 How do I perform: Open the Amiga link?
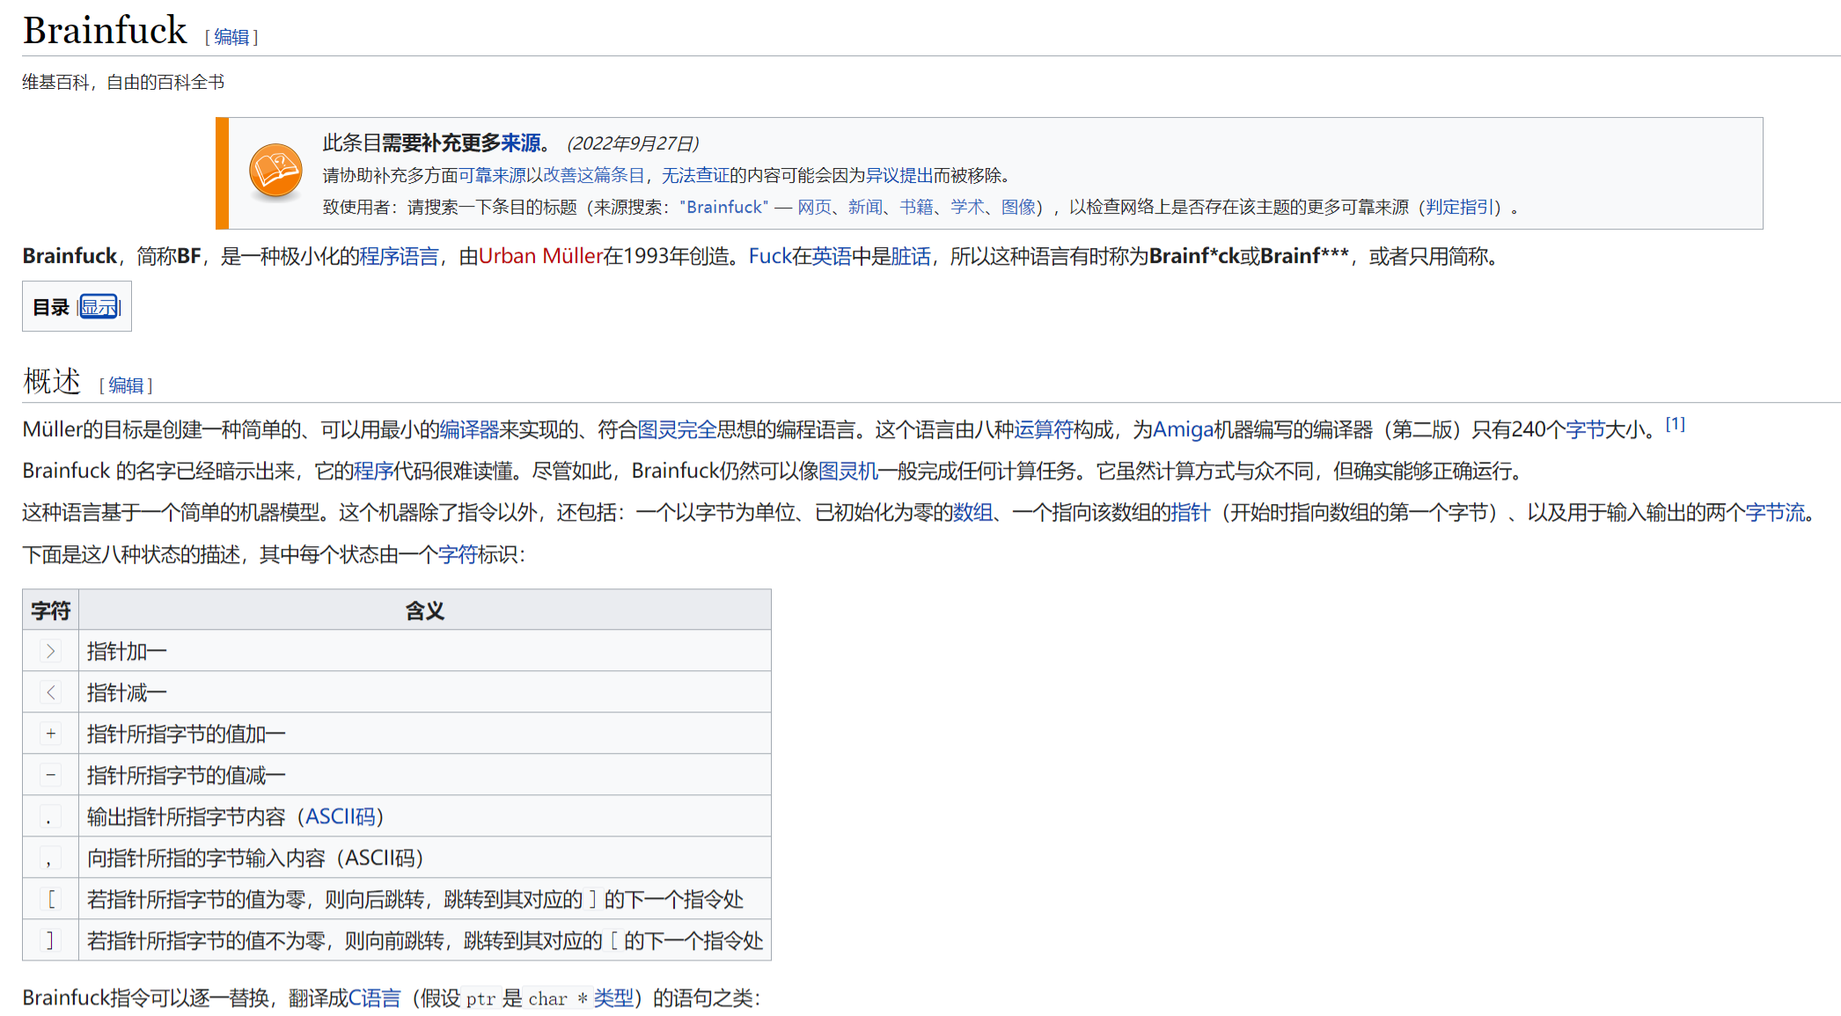(1183, 429)
